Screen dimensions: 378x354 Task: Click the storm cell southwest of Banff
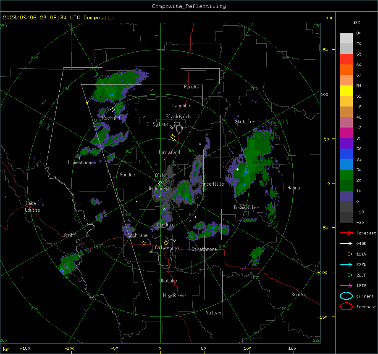tap(69, 264)
